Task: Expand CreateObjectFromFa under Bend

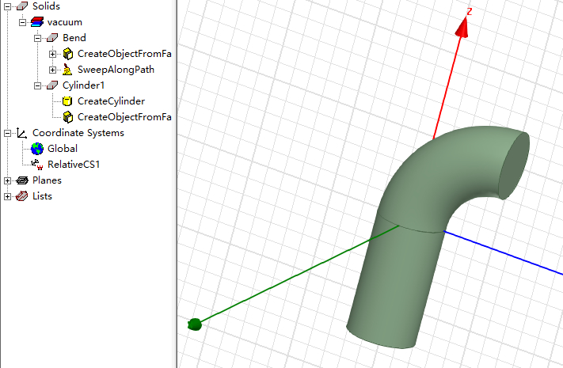Action: pyautogui.click(x=52, y=54)
